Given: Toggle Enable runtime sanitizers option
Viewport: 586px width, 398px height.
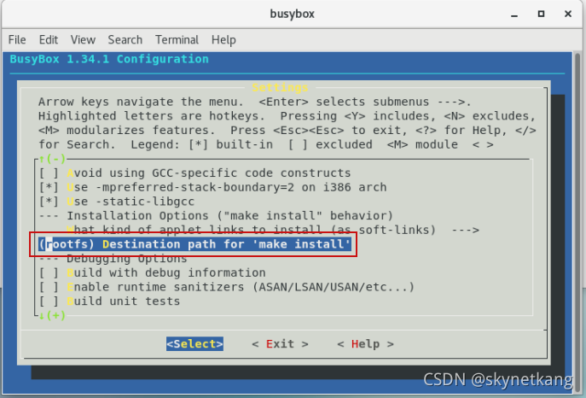Looking at the screenshot, I should coord(227,287).
